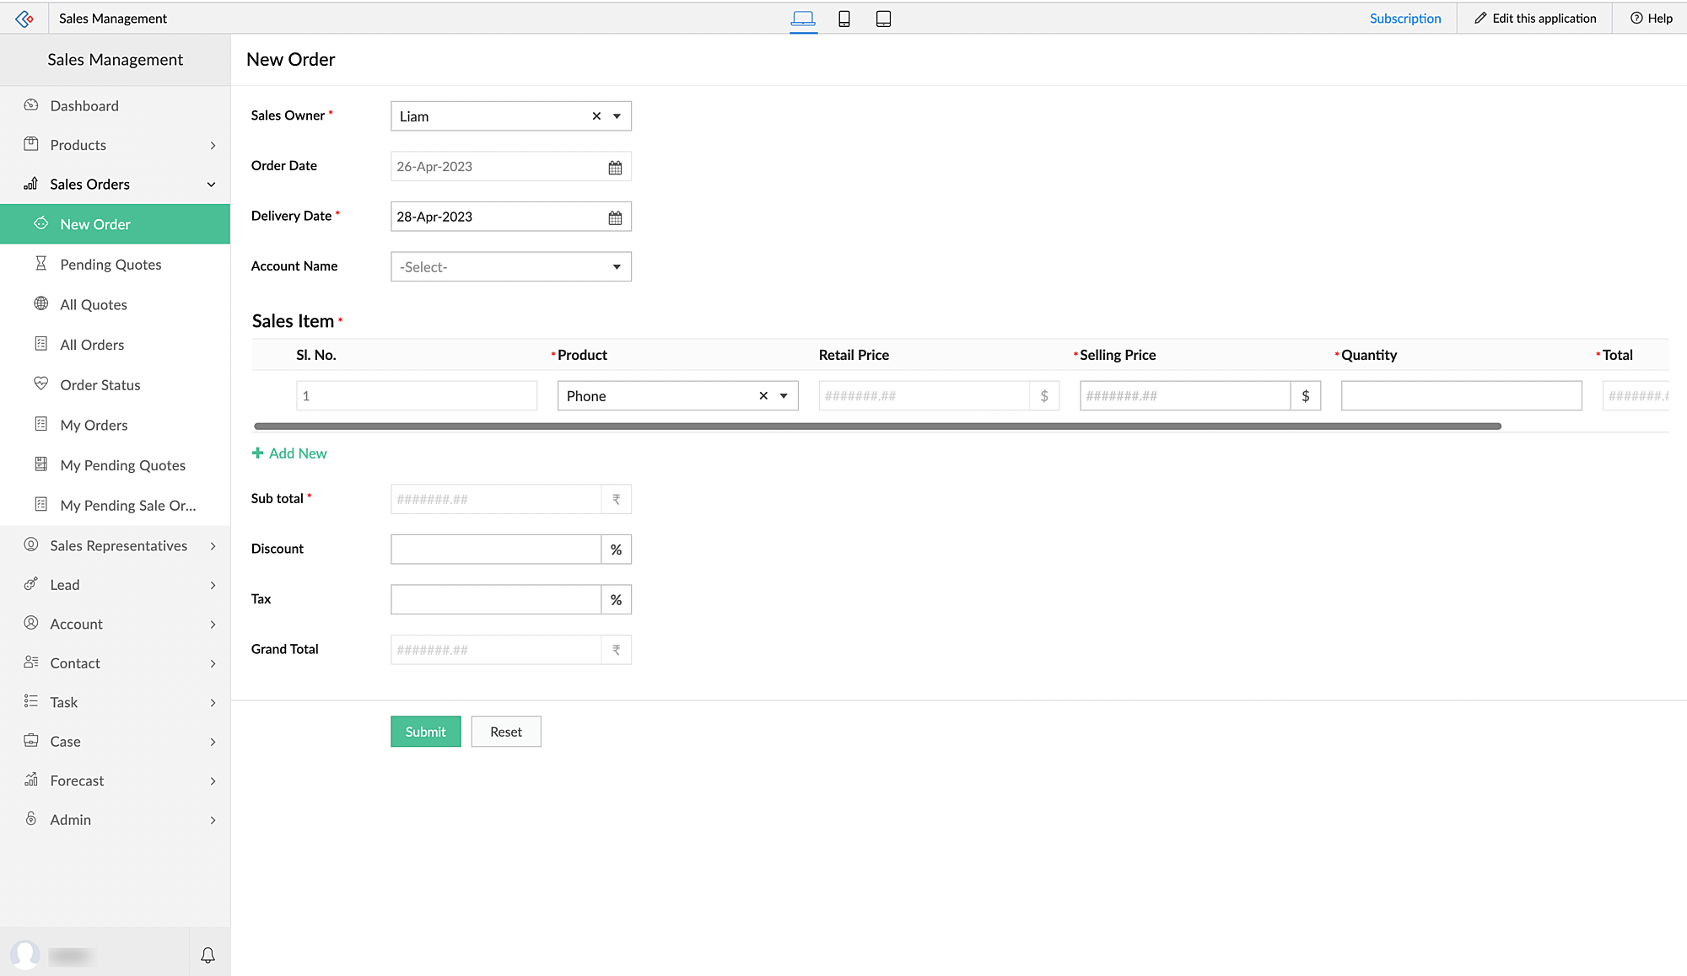Clear the Phone product selection
1687x976 pixels.
click(x=763, y=396)
